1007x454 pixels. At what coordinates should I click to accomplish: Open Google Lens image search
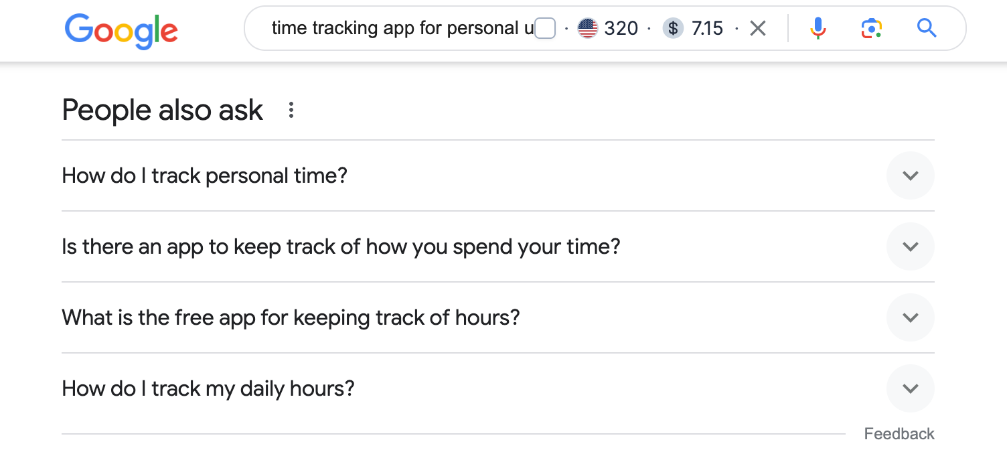click(871, 28)
